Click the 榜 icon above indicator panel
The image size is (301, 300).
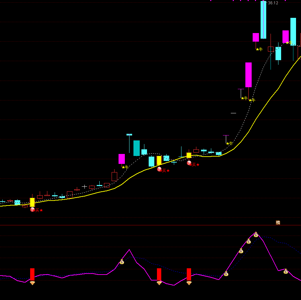(278, 222)
